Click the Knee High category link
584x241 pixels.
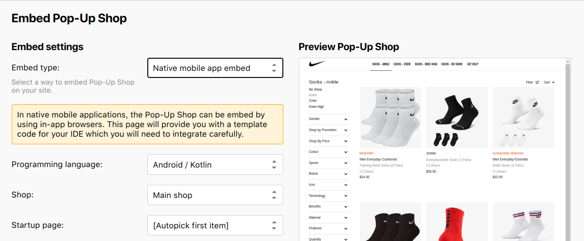point(316,106)
